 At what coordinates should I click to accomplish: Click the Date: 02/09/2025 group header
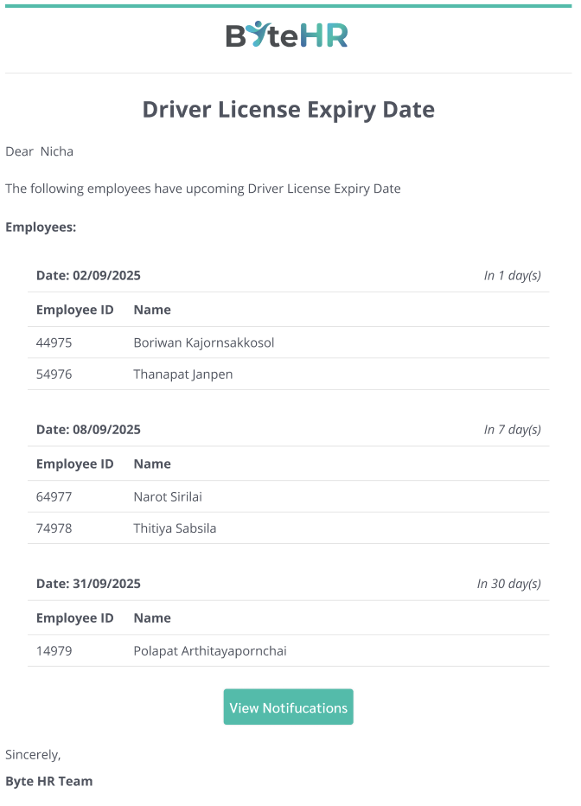88,276
